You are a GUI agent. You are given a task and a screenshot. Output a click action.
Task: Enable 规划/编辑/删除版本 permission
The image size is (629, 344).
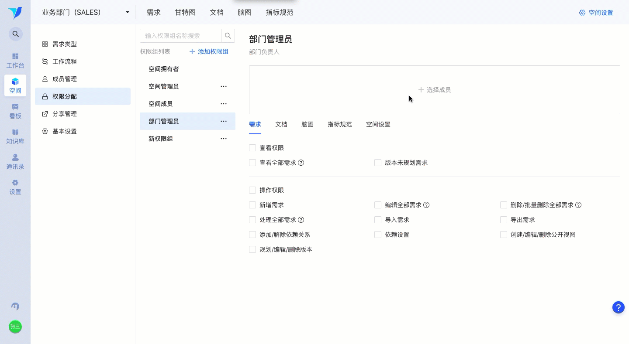point(252,249)
